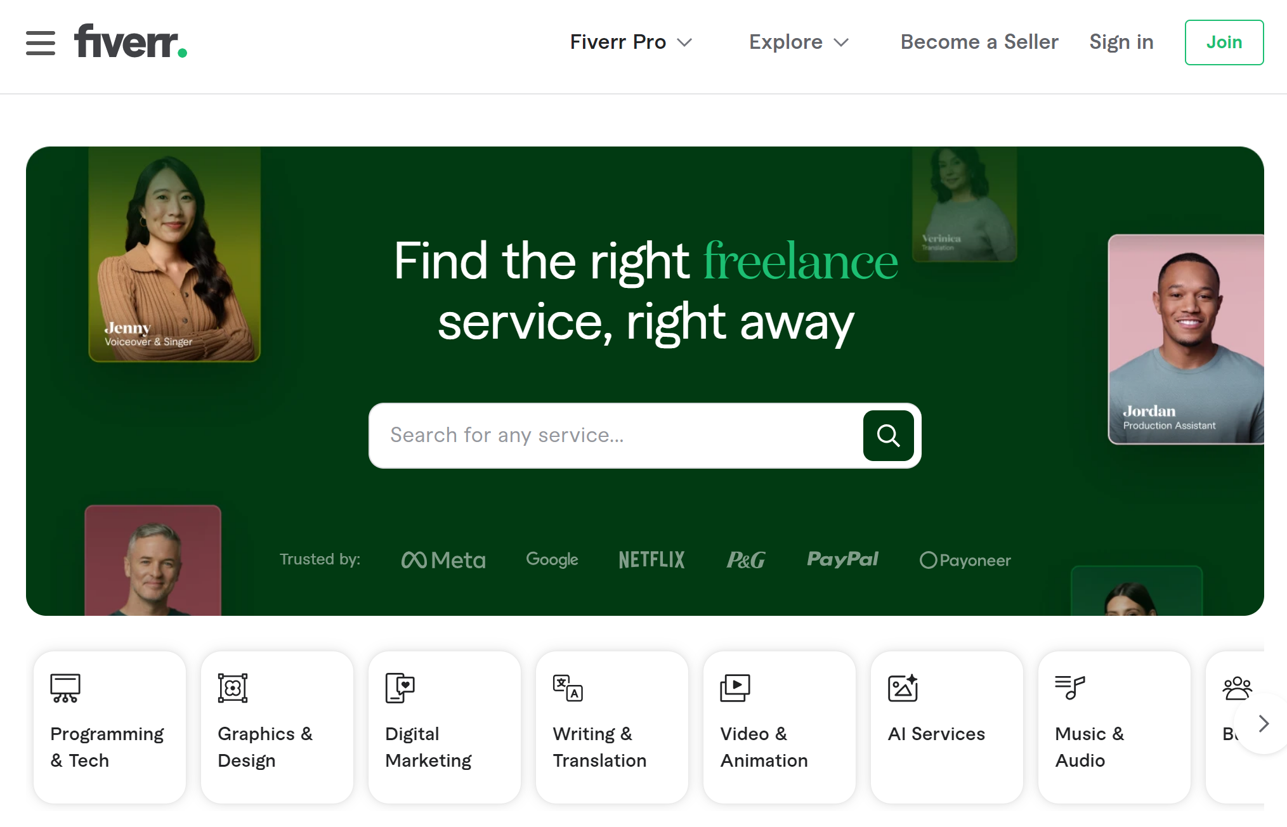Click Jenny's voiceover profile card
The height and width of the screenshot is (827, 1287).
(x=174, y=254)
